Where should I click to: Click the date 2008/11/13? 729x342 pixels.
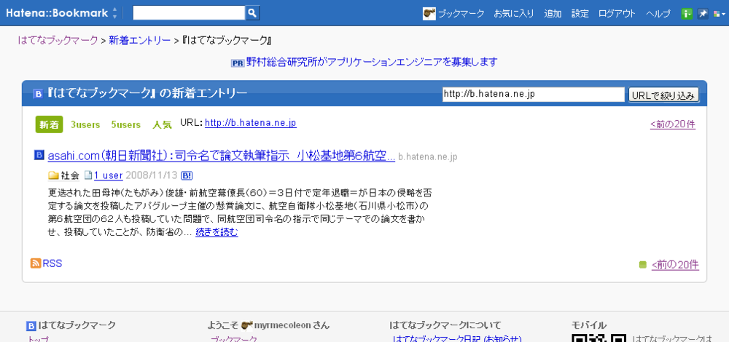pyautogui.click(x=151, y=175)
